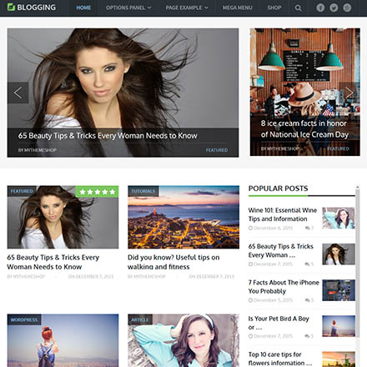Click Featured tag on the beauty tips slide
The image size is (367, 367).
[217, 150]
